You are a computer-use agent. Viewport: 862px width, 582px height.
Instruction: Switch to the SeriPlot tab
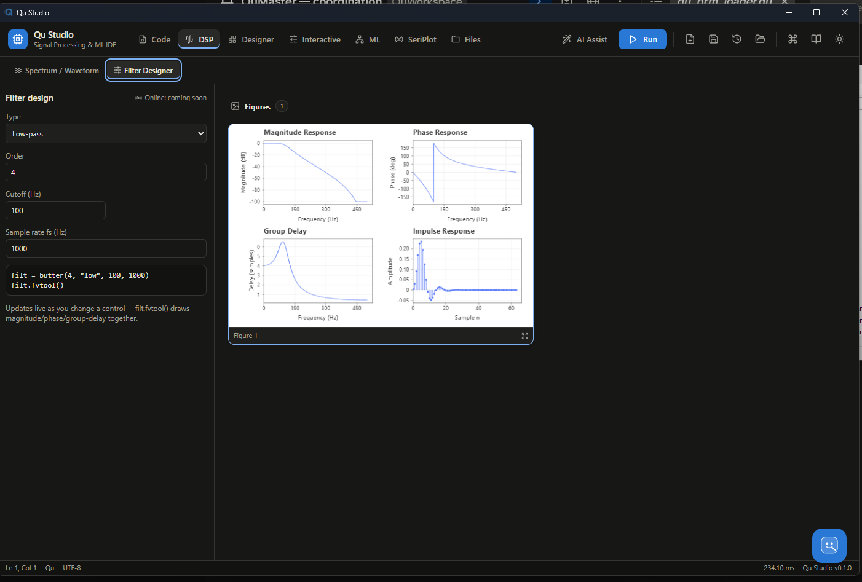tap(416, 39)
